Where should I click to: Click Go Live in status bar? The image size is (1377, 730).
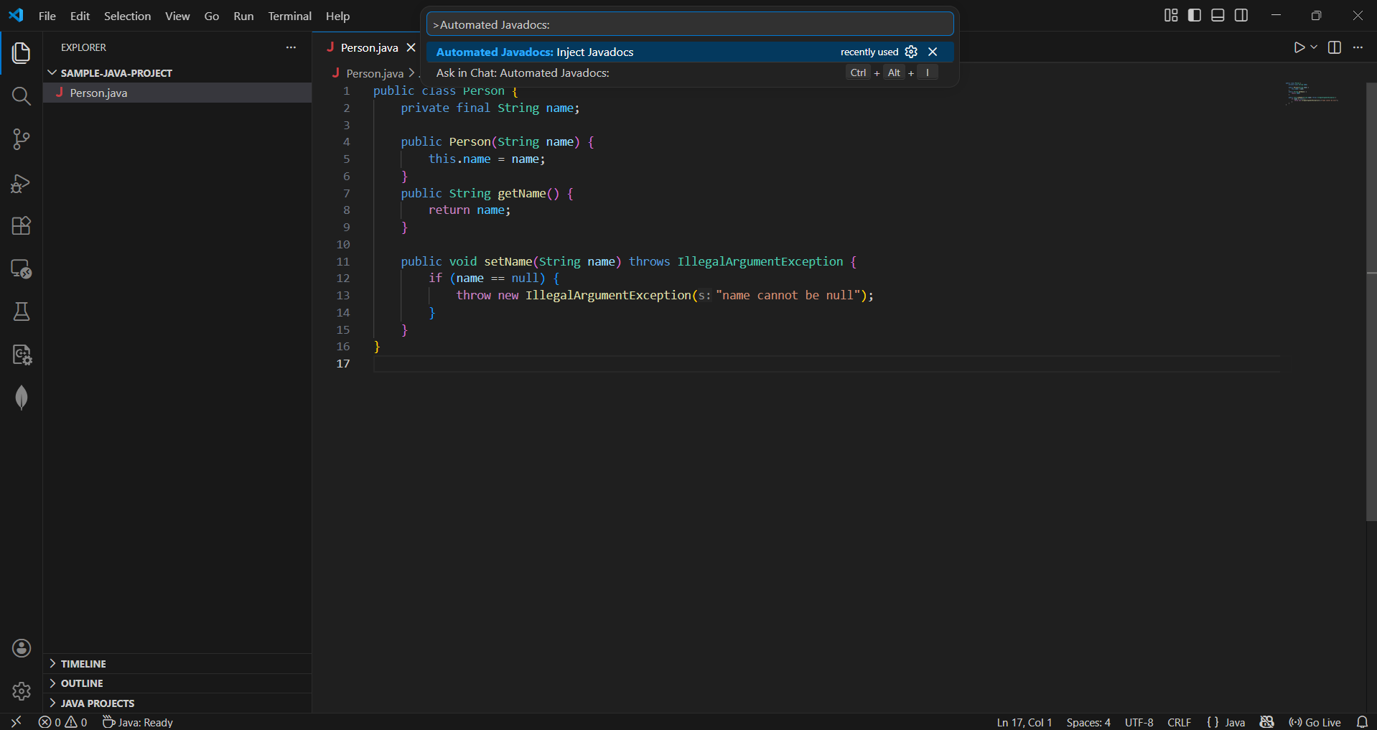pyautogui.click(x=1315, y=722)
